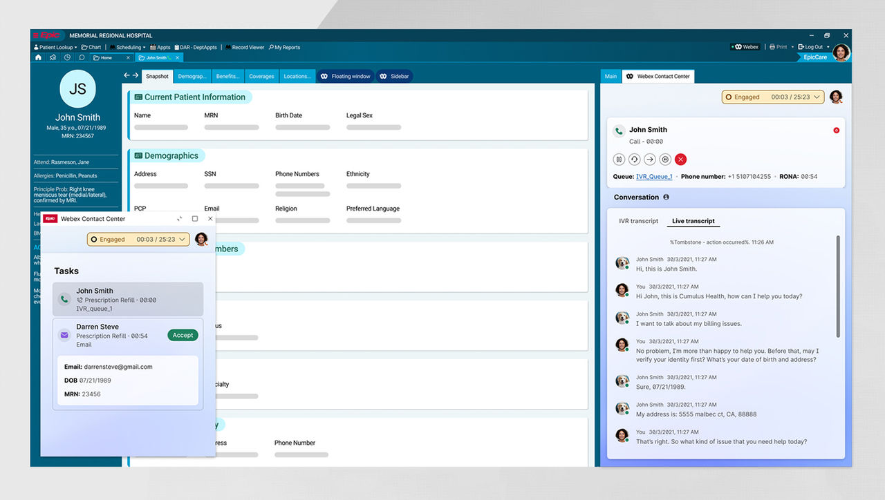This screenshot has width=885, height=500.
Task: Open Engaged status dropdown in floating window
Action: (x=183, y=240)
